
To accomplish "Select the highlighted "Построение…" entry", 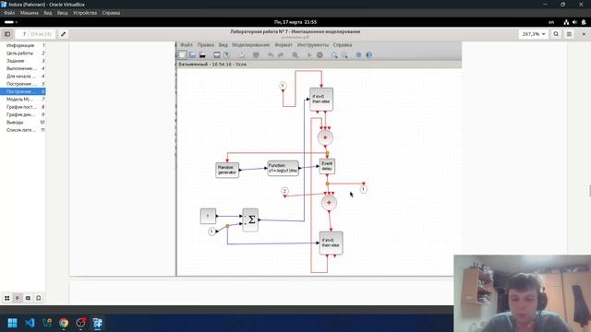I will click(22, 91).
